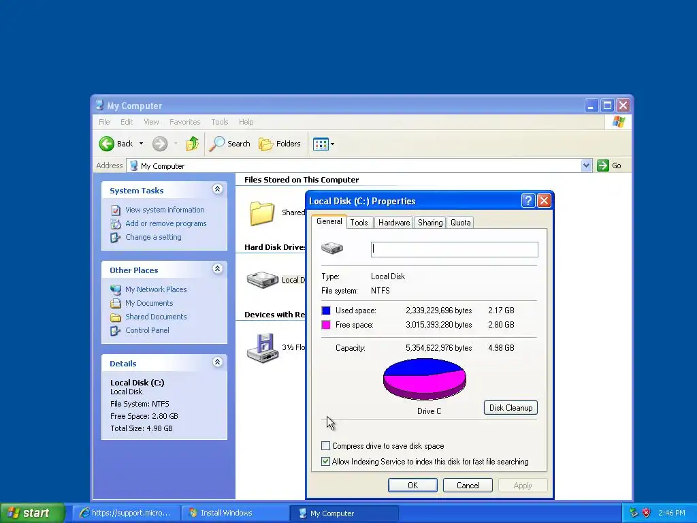Switch to the Tools tab in Properties

point(359,223)
